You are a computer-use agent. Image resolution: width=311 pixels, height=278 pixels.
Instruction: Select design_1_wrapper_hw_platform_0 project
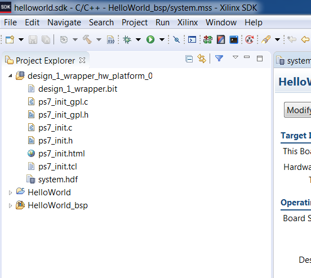tap(90, 76)
